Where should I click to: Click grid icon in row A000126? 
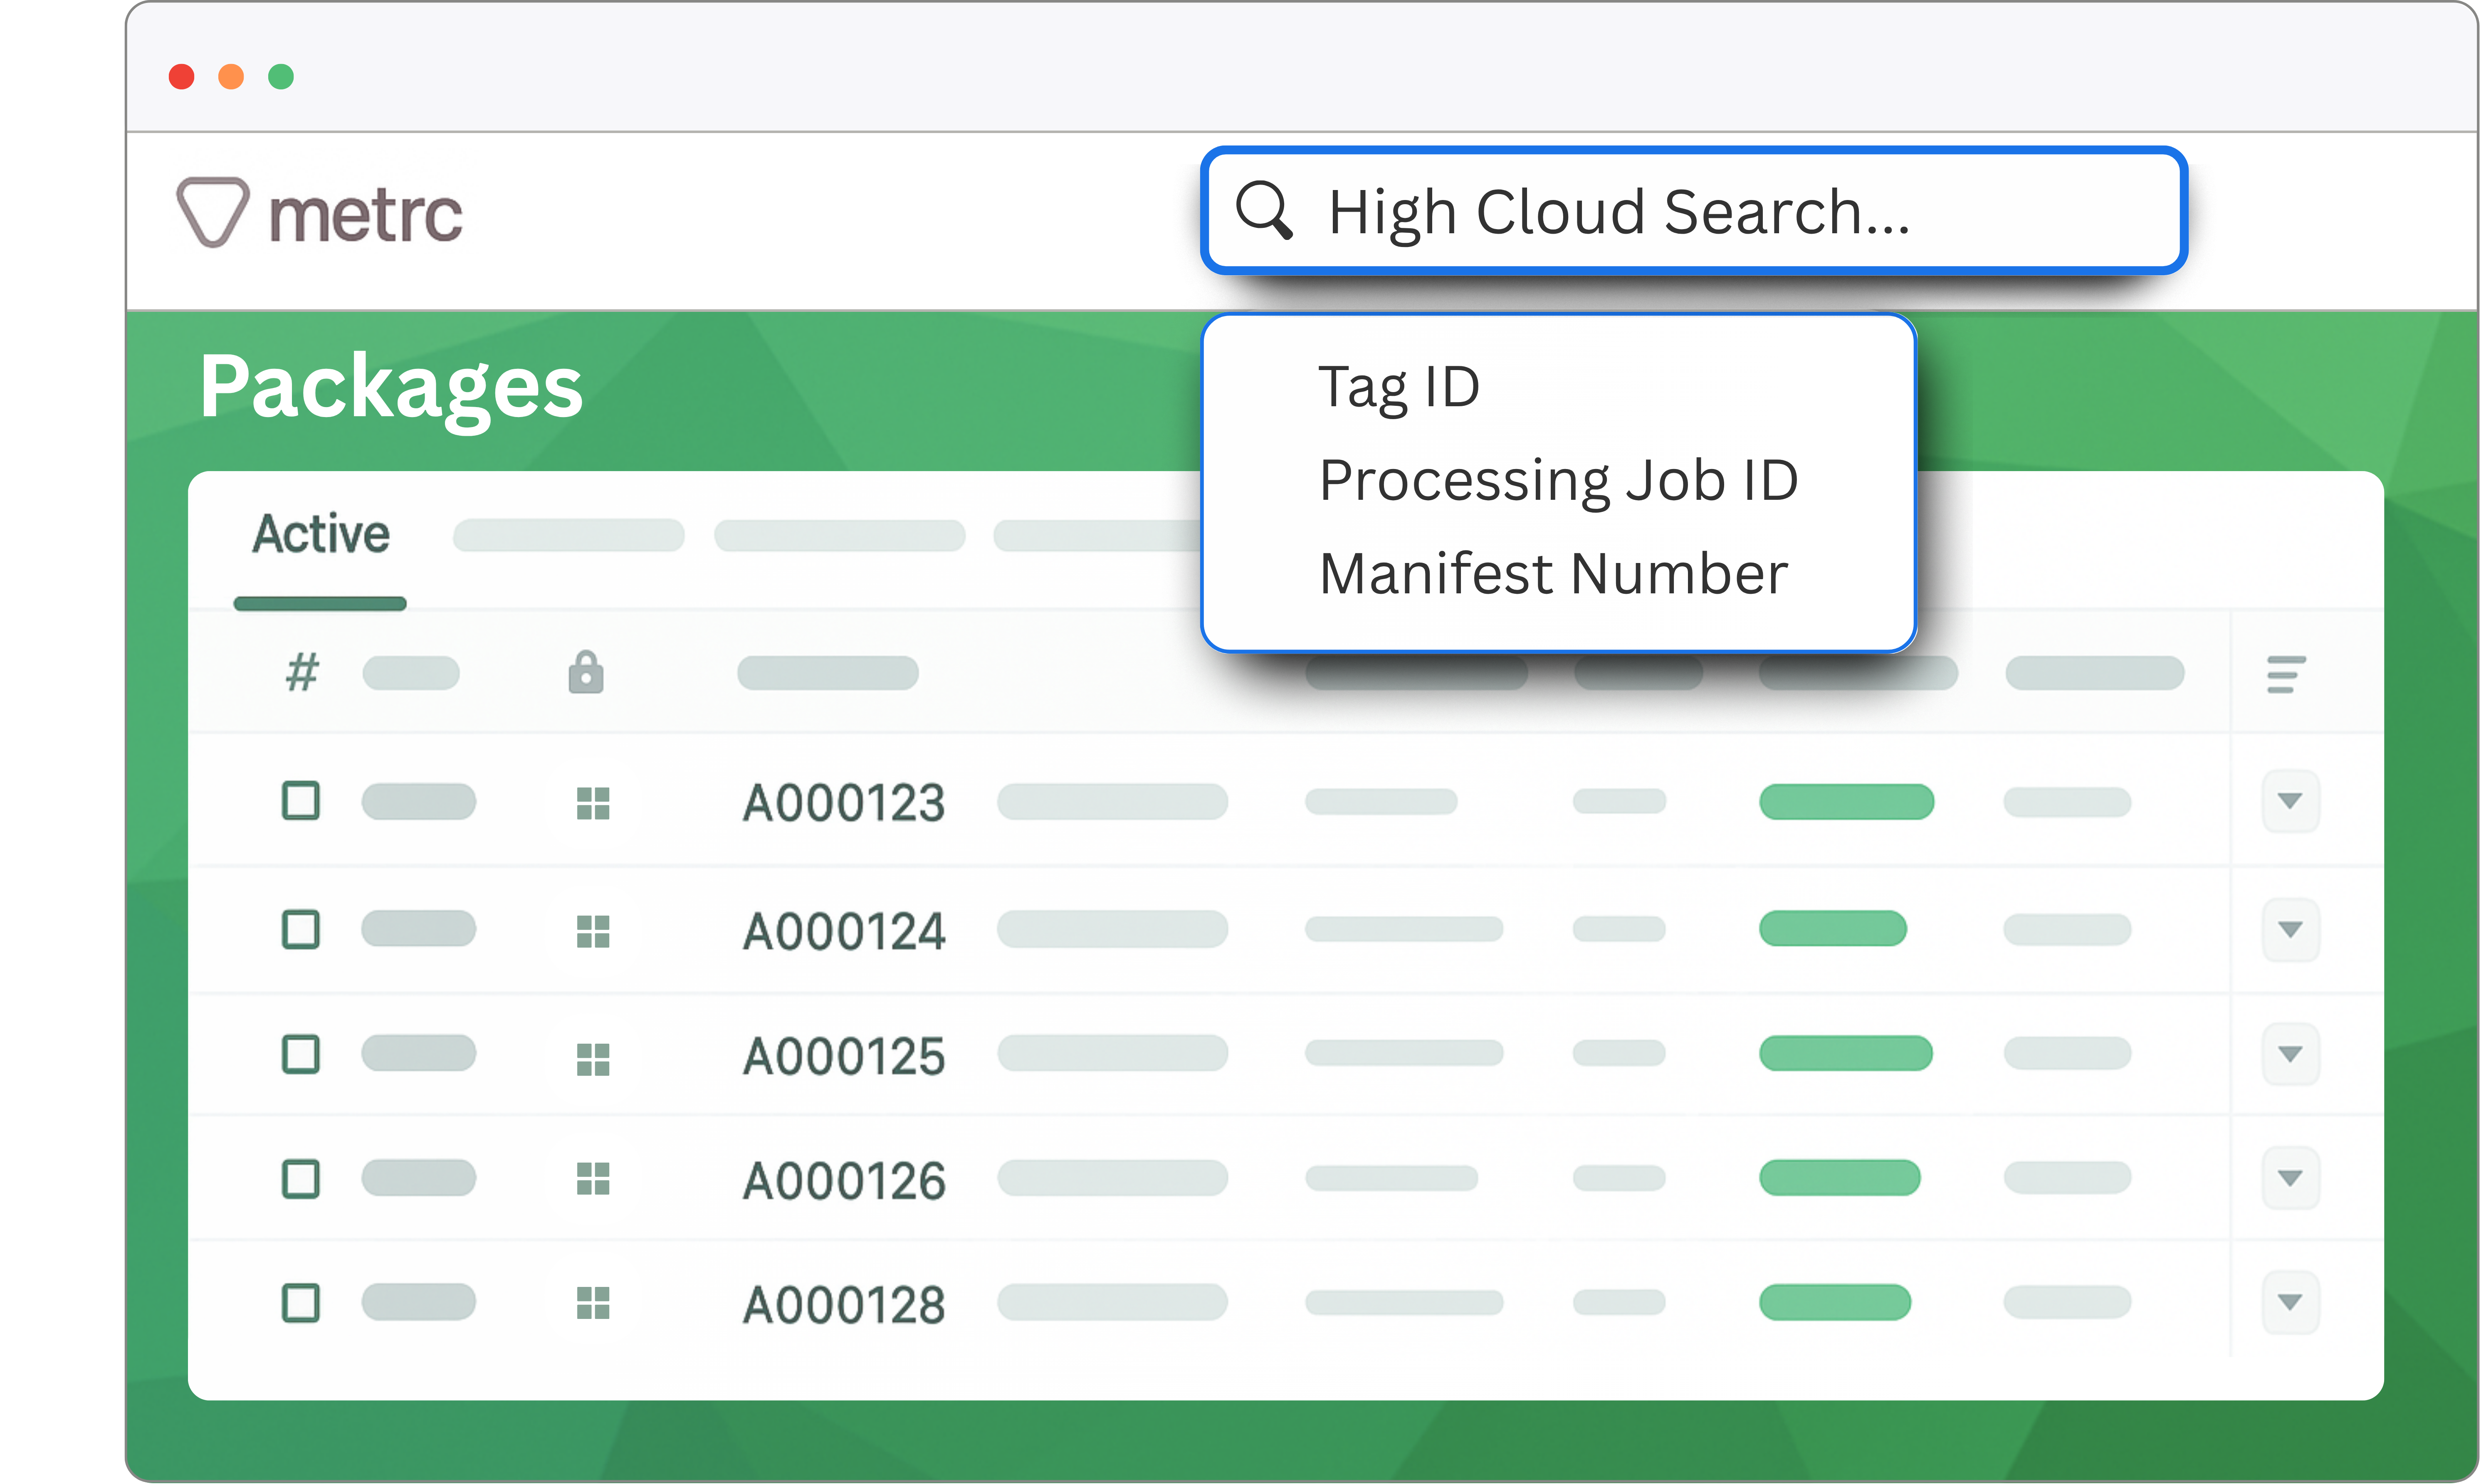coord(593,1178)
